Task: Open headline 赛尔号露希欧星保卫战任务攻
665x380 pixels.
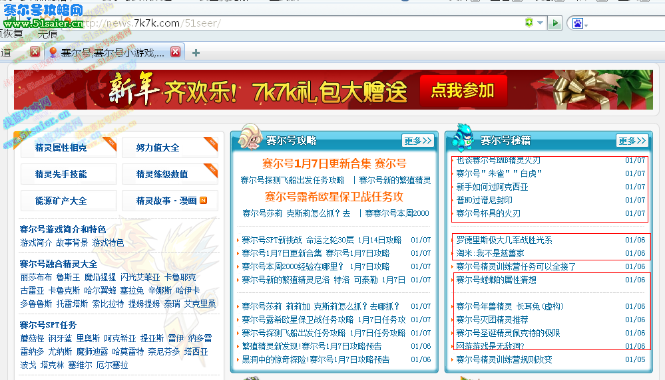Action: (x=333, y=197)
